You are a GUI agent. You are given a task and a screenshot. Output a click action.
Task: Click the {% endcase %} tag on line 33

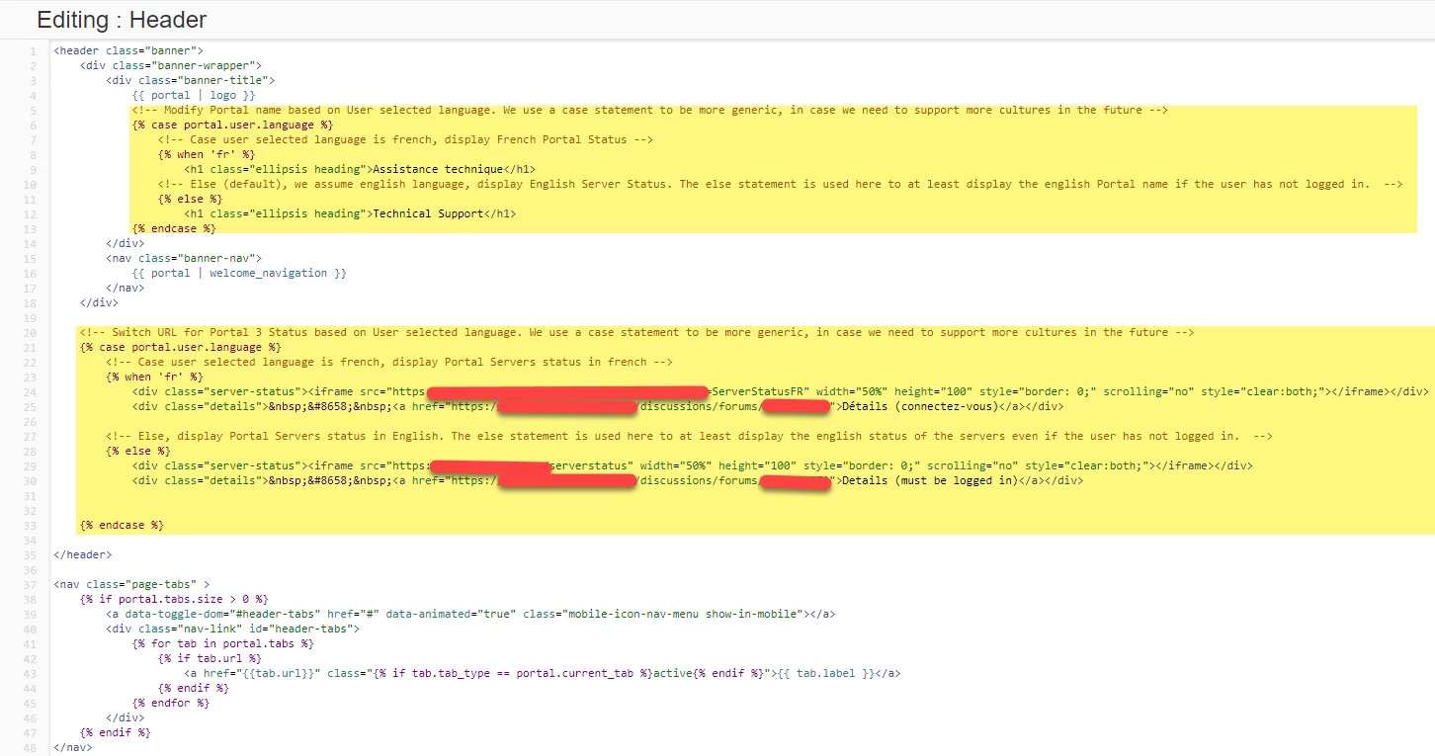coord(122,525)
